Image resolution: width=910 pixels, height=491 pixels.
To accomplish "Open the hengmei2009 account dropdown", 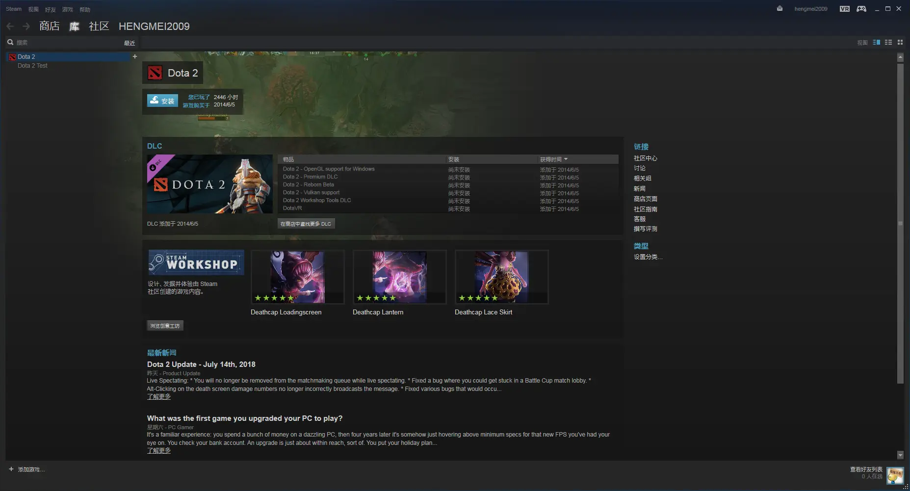I will click(x=811, y=9).
